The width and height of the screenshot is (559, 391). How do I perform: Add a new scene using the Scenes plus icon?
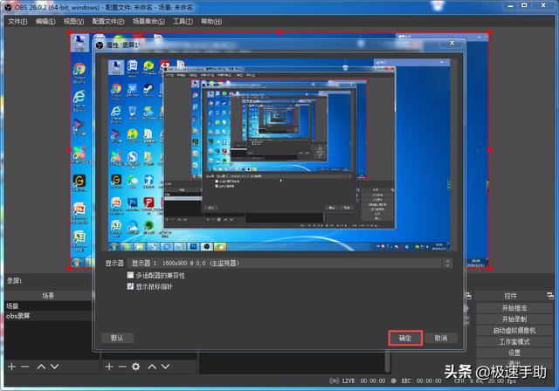(x=10, y=367)
